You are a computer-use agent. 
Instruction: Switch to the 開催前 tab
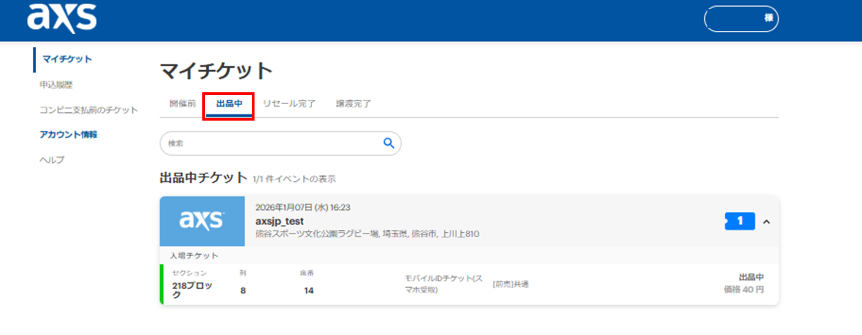(182, 104)
